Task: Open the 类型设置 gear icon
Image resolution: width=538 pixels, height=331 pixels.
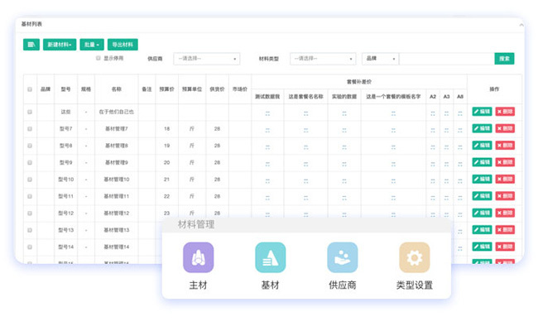Action: click(x=414, y=258)
